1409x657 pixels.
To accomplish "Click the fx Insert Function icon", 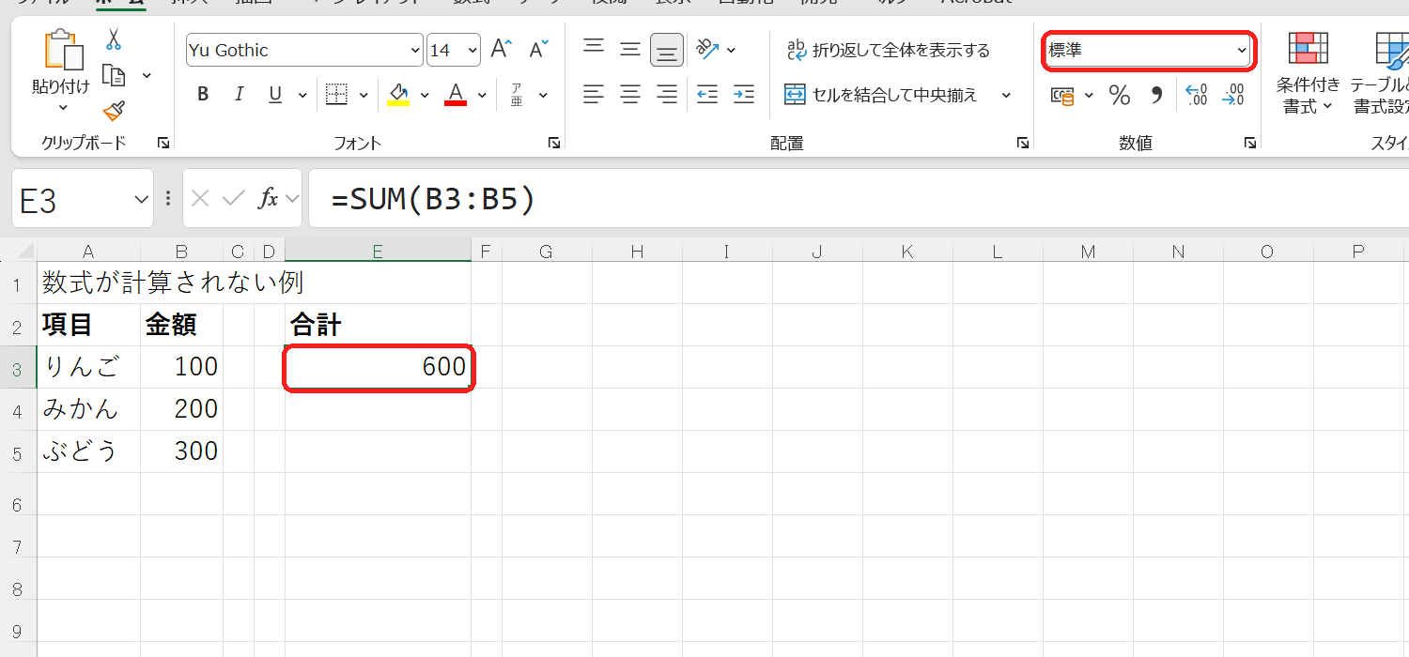I will click(x=269, y=198).
